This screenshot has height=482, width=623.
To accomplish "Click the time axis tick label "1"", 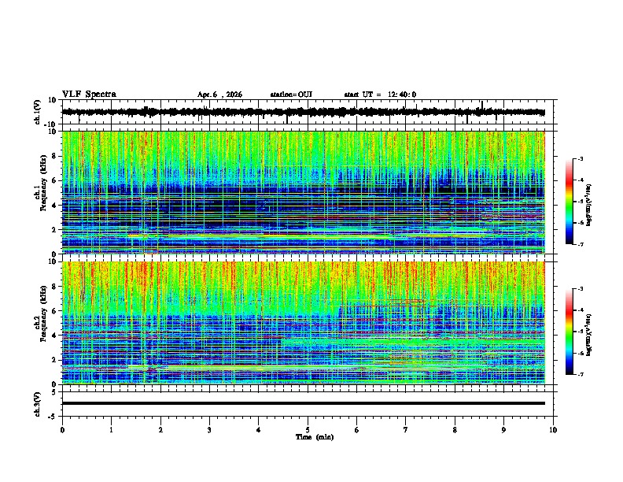I will point(111,430).
